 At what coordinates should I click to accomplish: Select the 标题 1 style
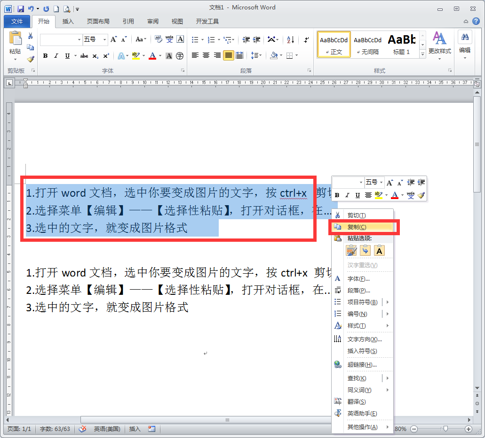(401, 45)
